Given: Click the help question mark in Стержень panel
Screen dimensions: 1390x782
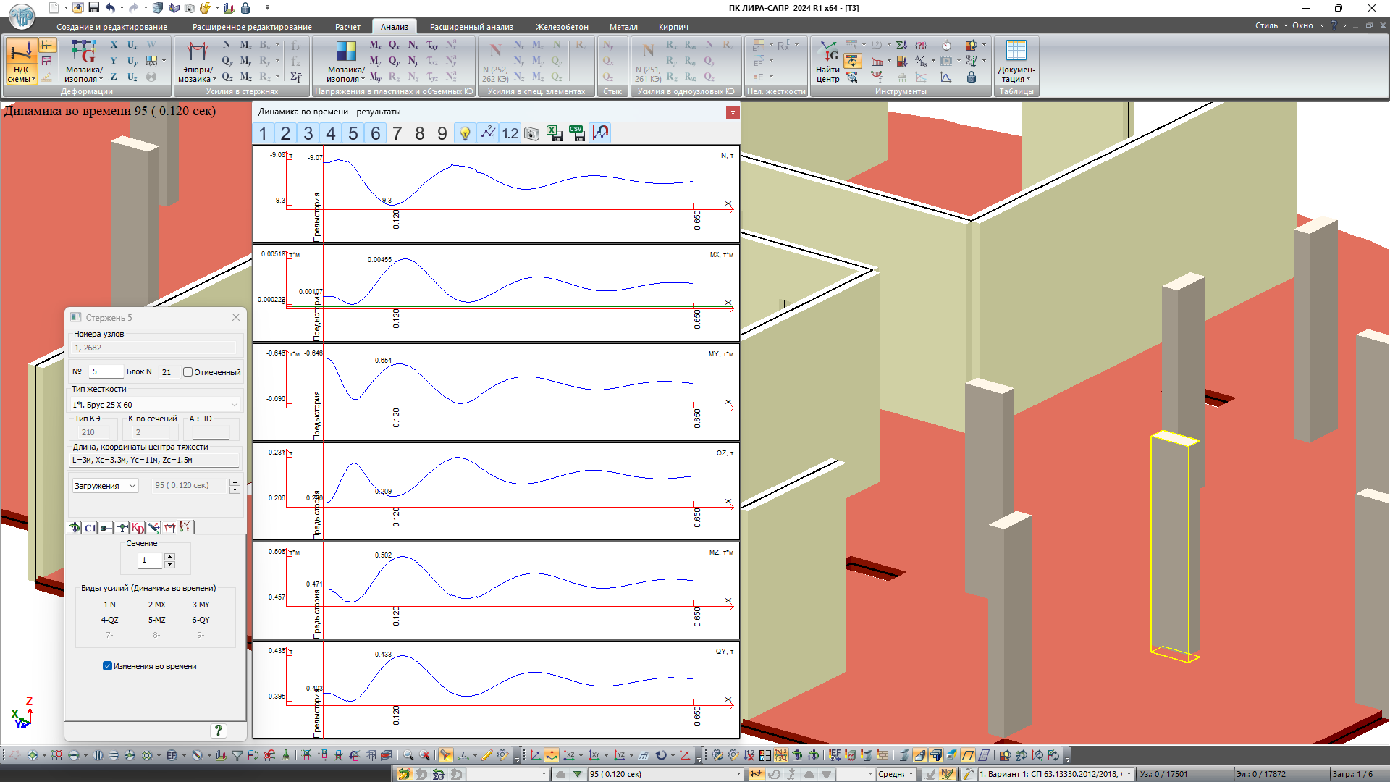Looking at the screenshot, I should coord(218,731).
